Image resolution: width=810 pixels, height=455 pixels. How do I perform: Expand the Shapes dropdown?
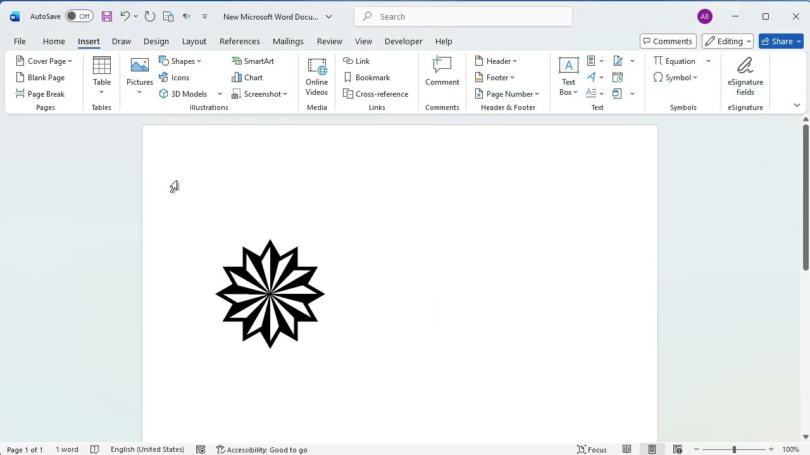click(199, 61)
